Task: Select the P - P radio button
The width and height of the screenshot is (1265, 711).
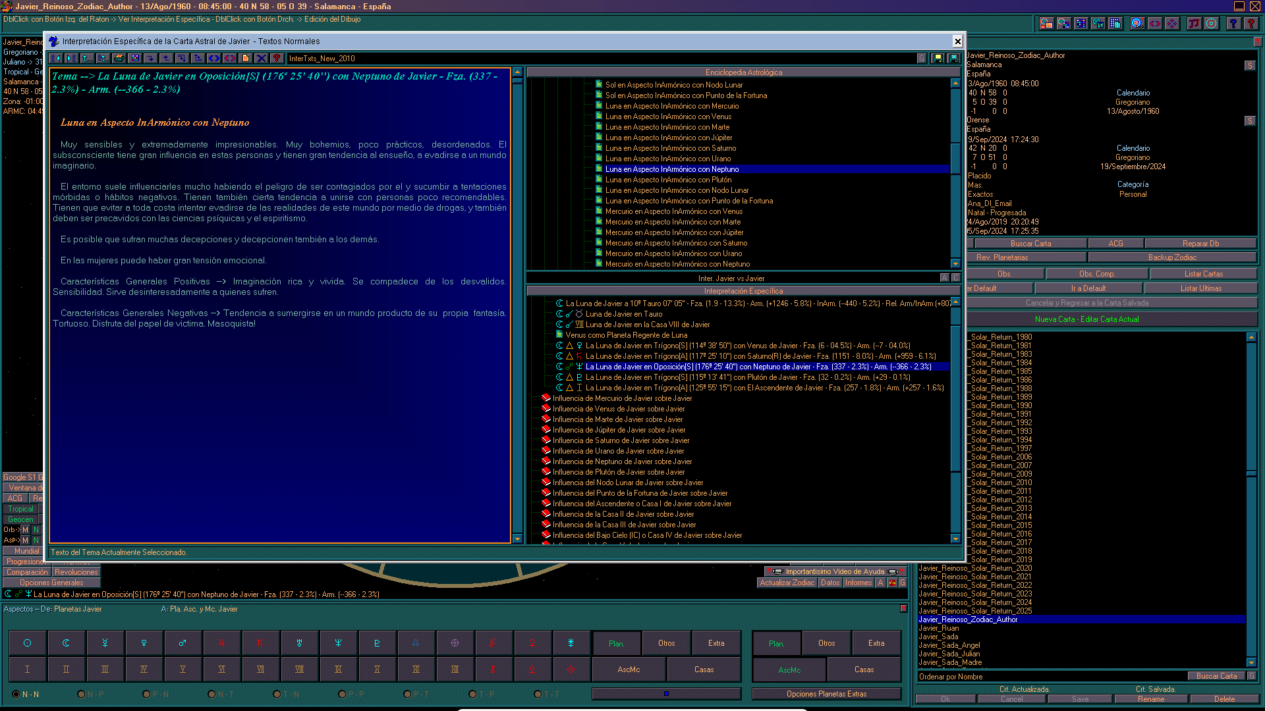Action: tap(342, 694)
